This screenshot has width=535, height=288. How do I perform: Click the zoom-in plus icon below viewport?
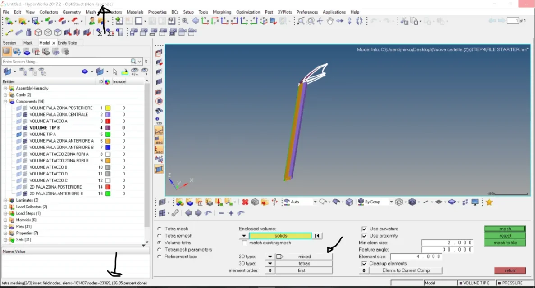point(231,213)
